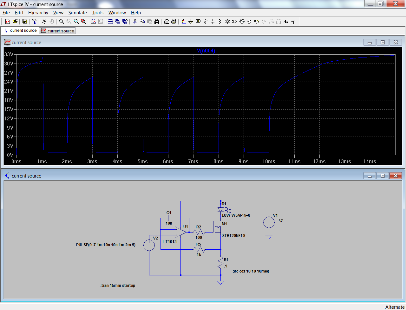Click the 14ms time axis label
The width and height of the screenshot is (406, 310).
370,162
